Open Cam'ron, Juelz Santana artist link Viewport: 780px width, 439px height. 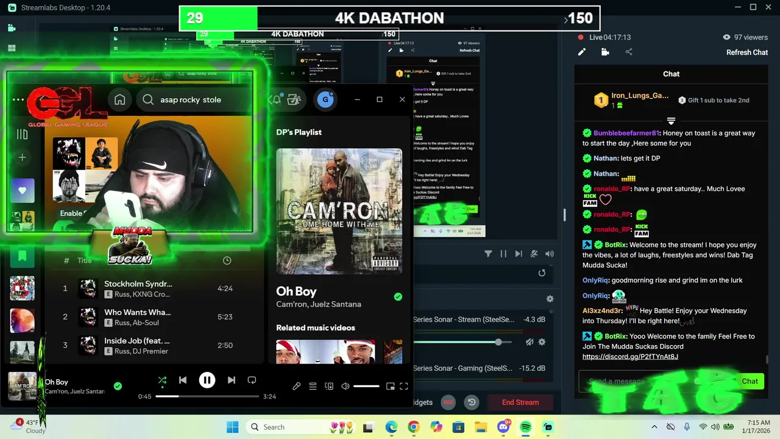(319, 304)
